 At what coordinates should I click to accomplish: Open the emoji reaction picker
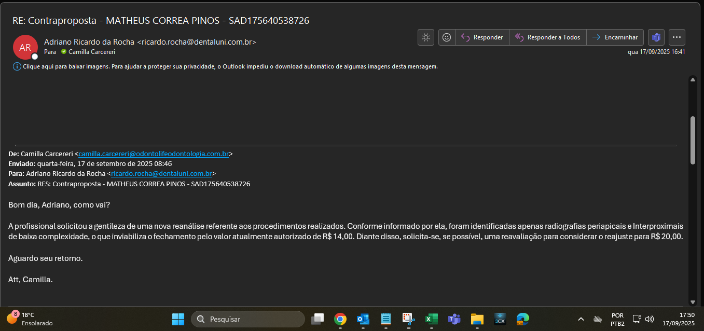click(x=447, y=37)
